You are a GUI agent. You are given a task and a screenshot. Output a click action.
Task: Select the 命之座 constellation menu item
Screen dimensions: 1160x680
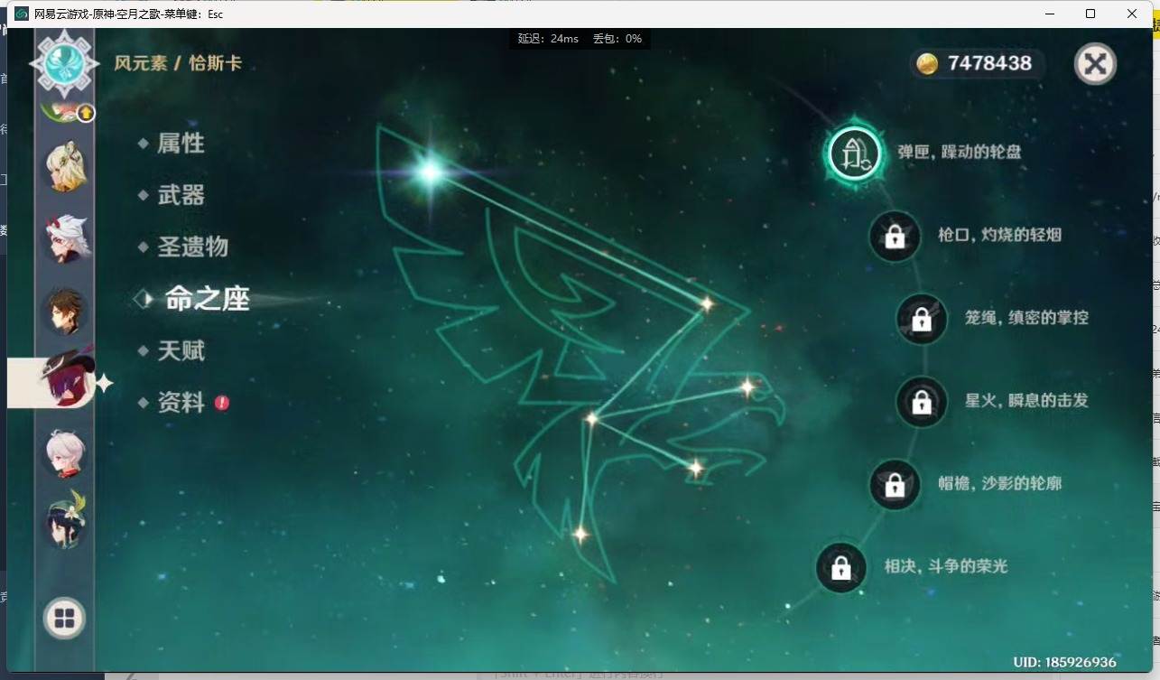[207, 299]
